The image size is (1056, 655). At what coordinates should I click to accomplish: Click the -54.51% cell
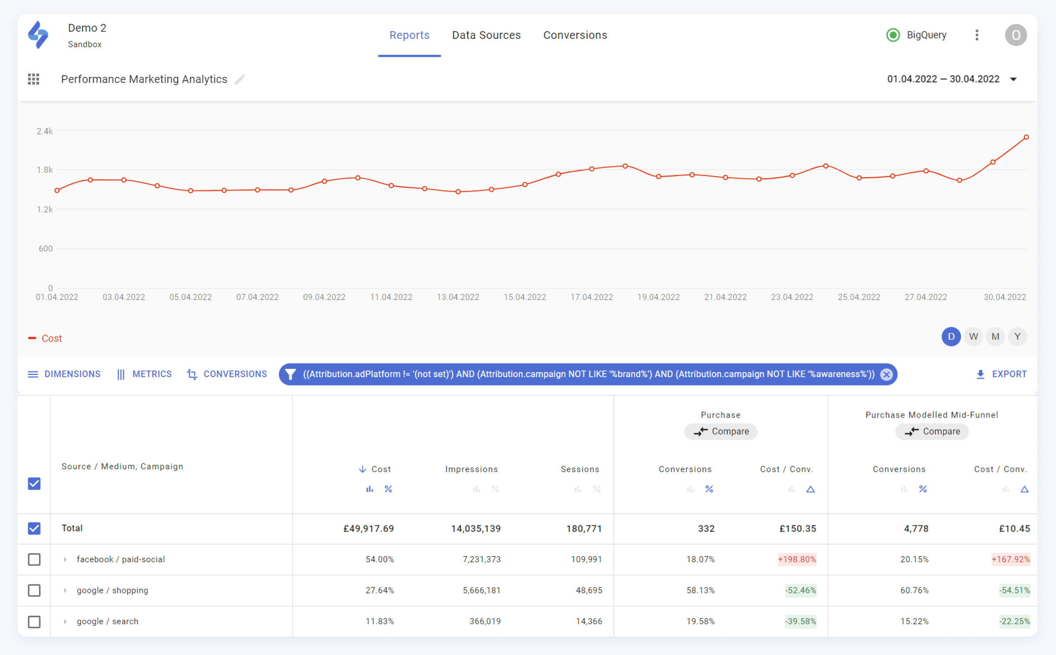click(1015, 590)
